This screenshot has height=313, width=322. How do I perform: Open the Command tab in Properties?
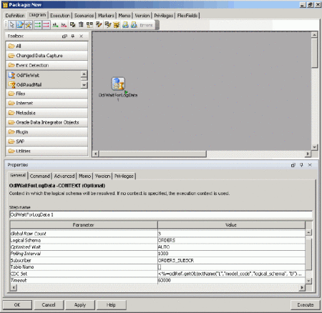[x=40, y=176]
